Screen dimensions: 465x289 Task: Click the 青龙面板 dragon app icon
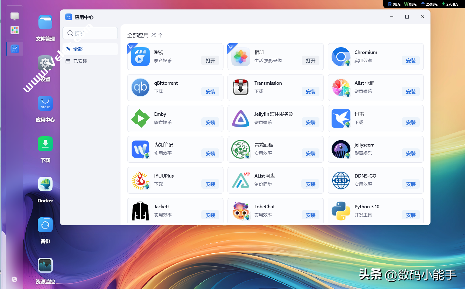[241, 149]
